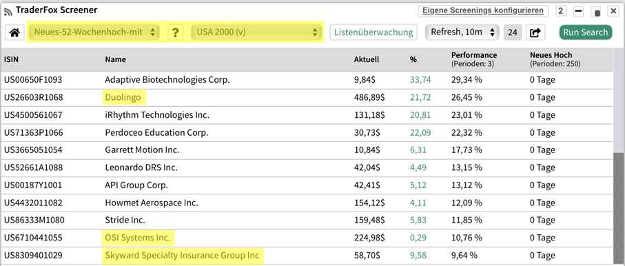625x266 pixels.
Task: Open the question mark help button
Action: coord(175,32)
